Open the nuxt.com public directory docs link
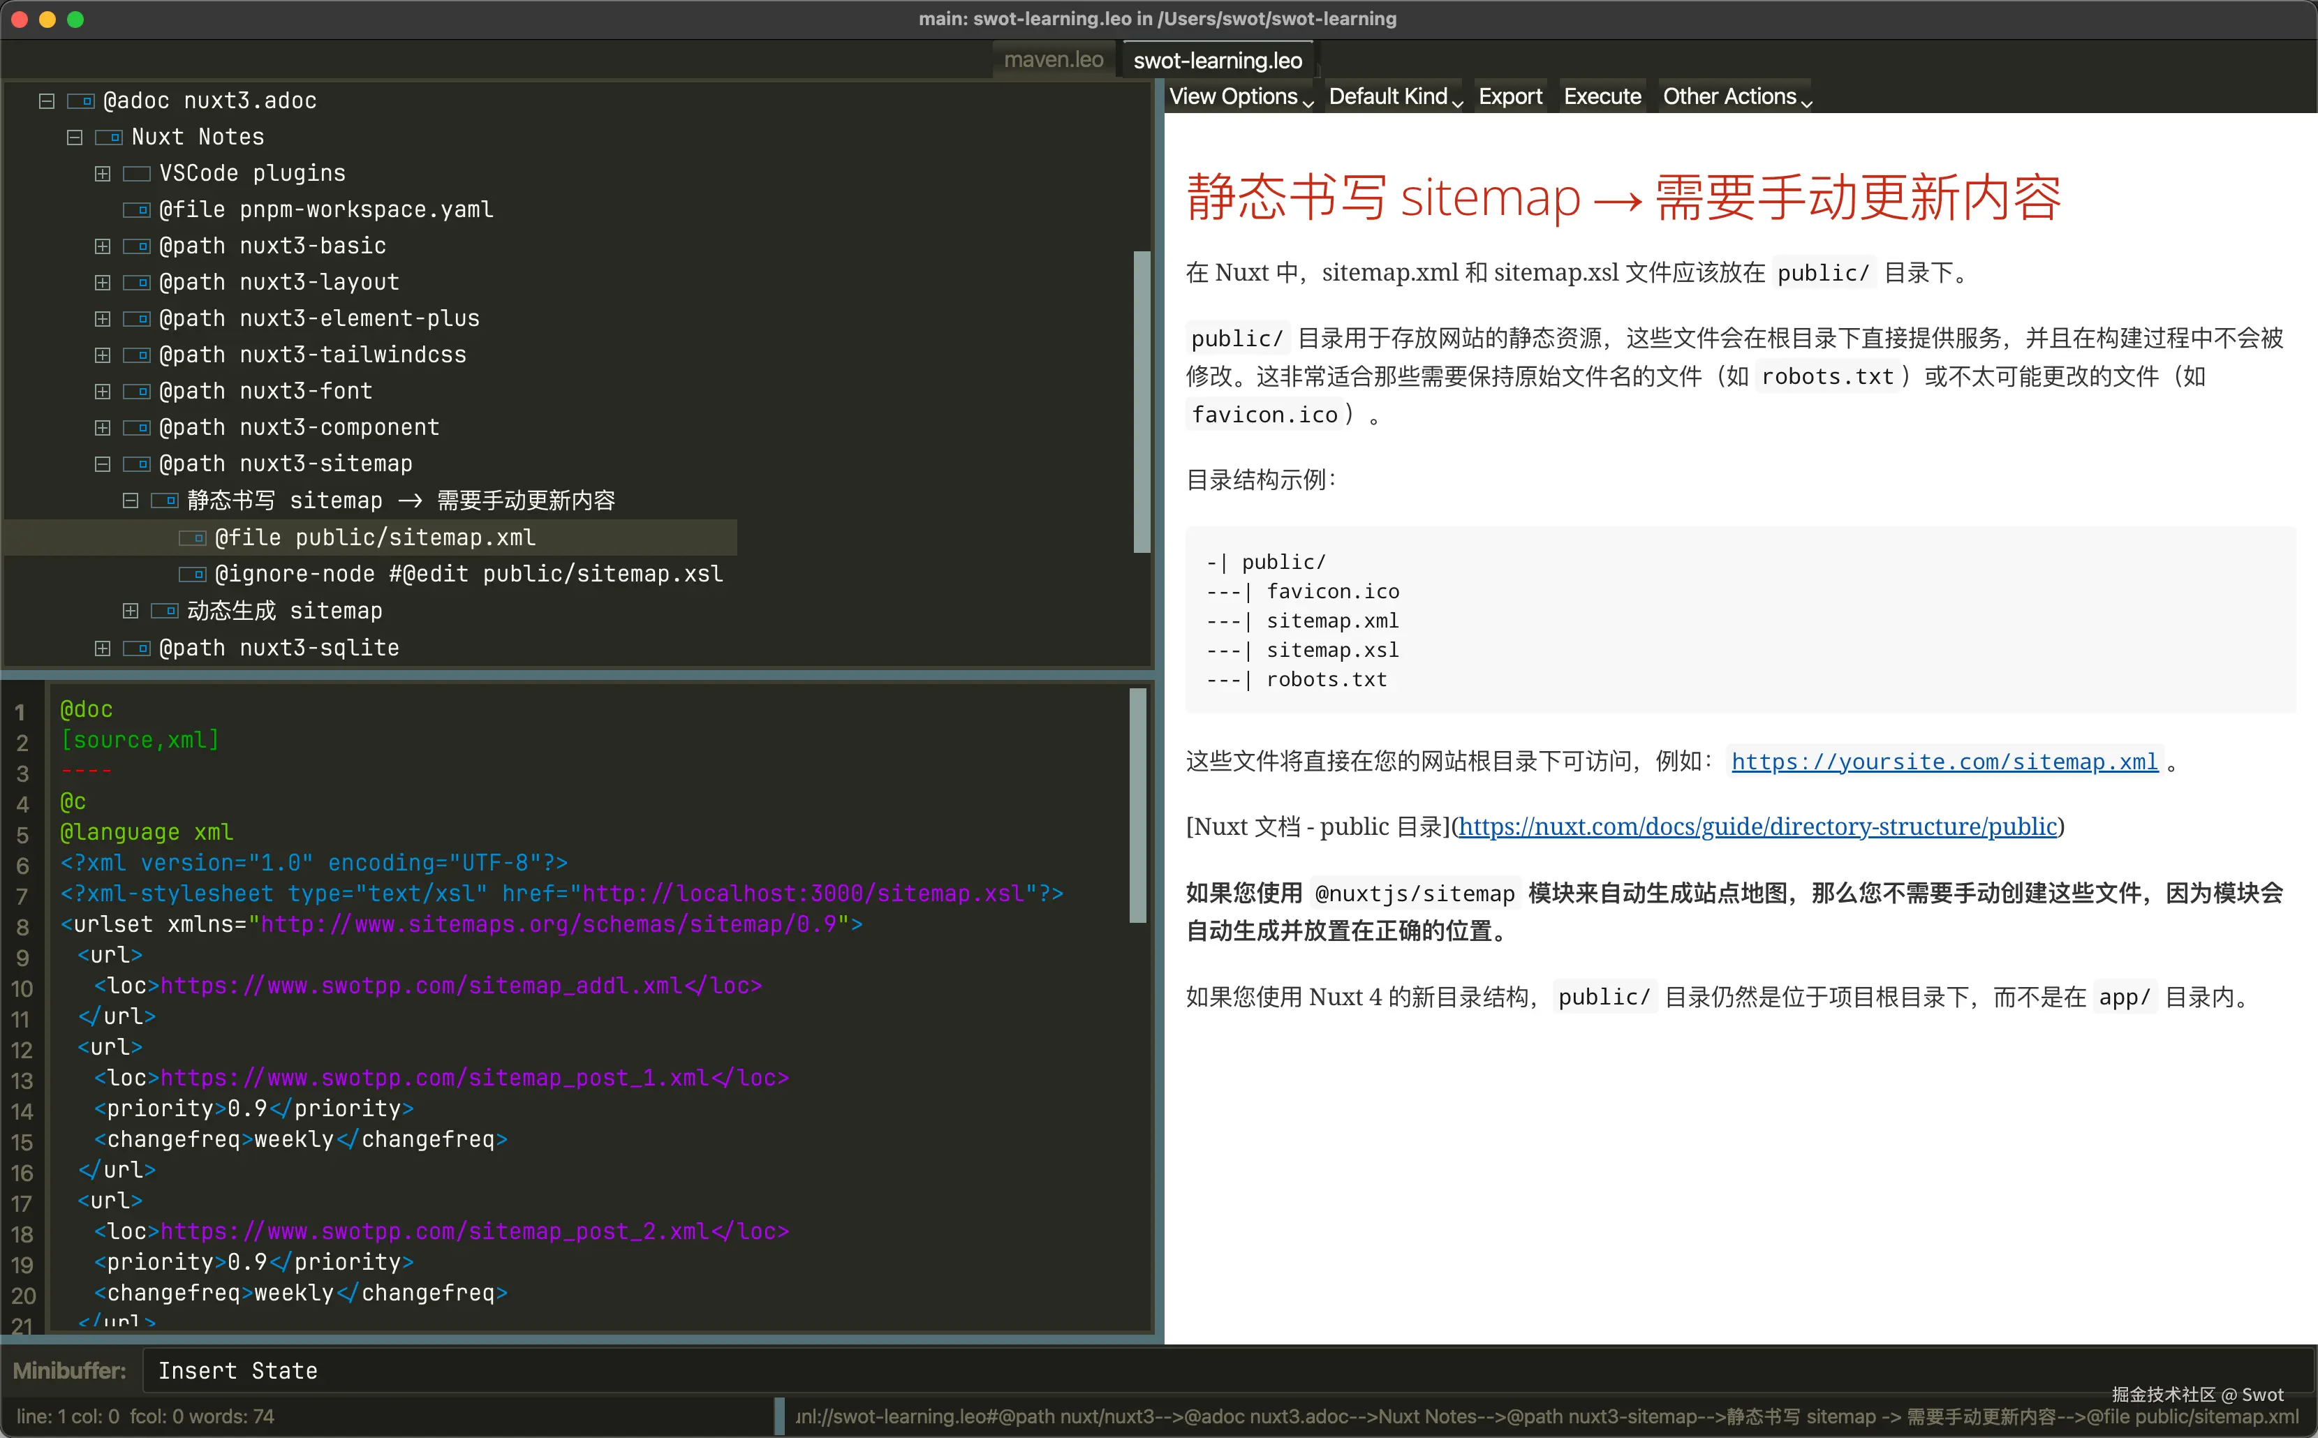This screenshot has height=1438, width=2318. click(x=1757, y=827)
